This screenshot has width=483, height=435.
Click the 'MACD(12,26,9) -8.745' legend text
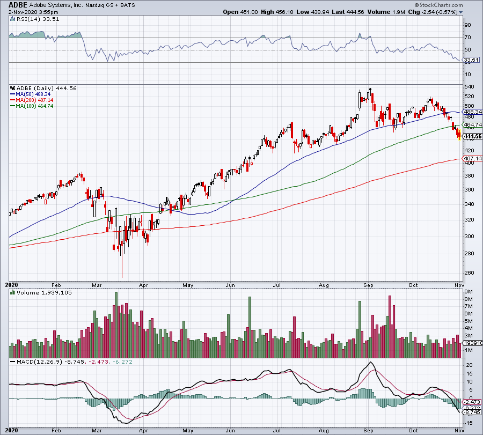50,362
